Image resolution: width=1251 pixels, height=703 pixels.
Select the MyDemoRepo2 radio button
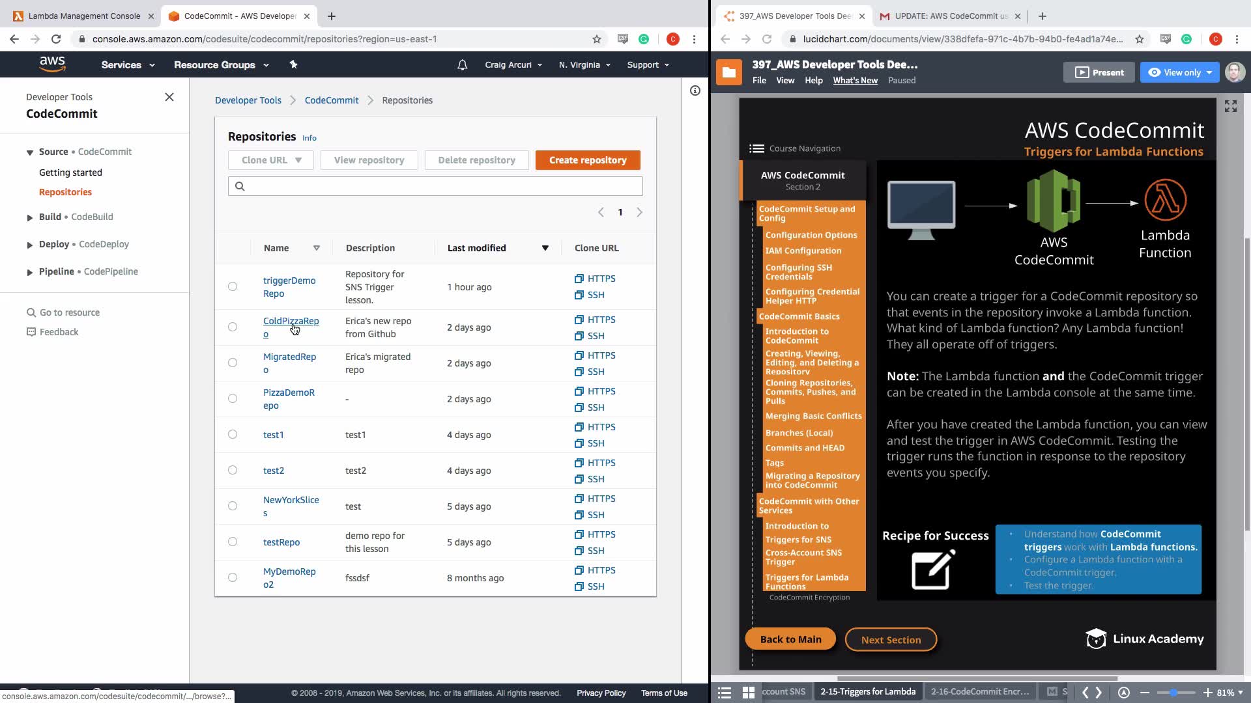[233, 577]
